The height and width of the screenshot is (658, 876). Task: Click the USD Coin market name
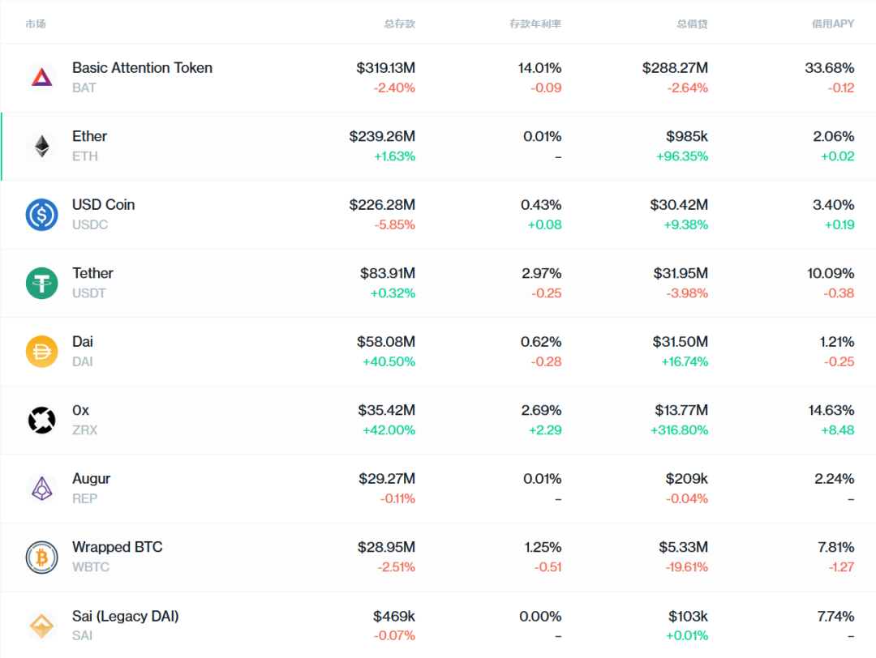click(103, 205)
